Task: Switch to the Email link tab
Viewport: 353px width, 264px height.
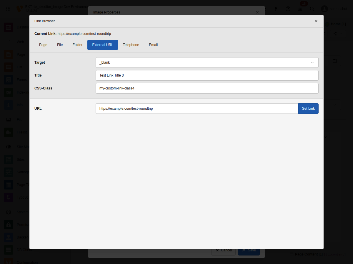Action: (153, 45)
